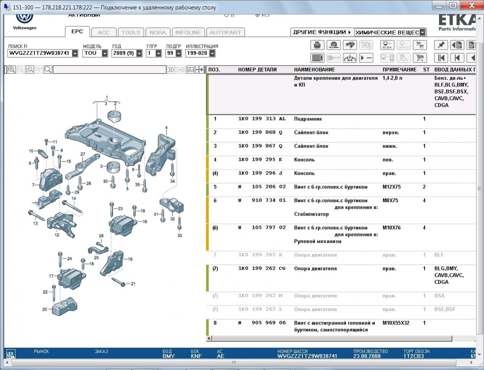This screenshot has width=484, height=370.
Task: Select greyed part 1K0 199 262 L
Action: (260, 309)
